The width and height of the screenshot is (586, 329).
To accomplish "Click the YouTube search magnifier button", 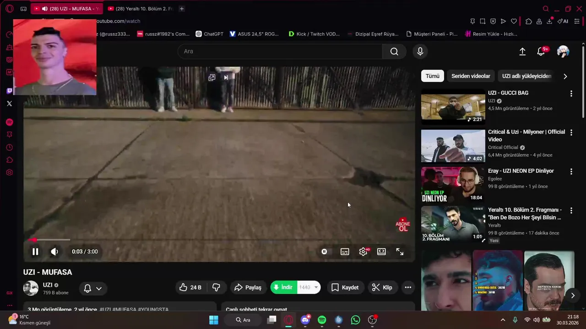I will click(394, 51).
